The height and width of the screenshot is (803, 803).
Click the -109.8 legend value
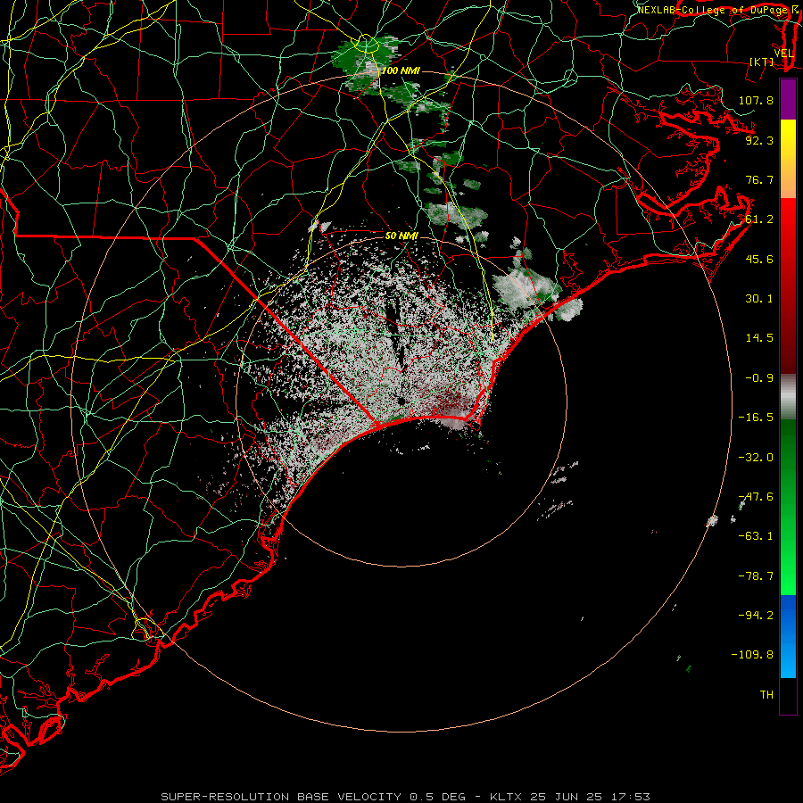click(752, 655)
